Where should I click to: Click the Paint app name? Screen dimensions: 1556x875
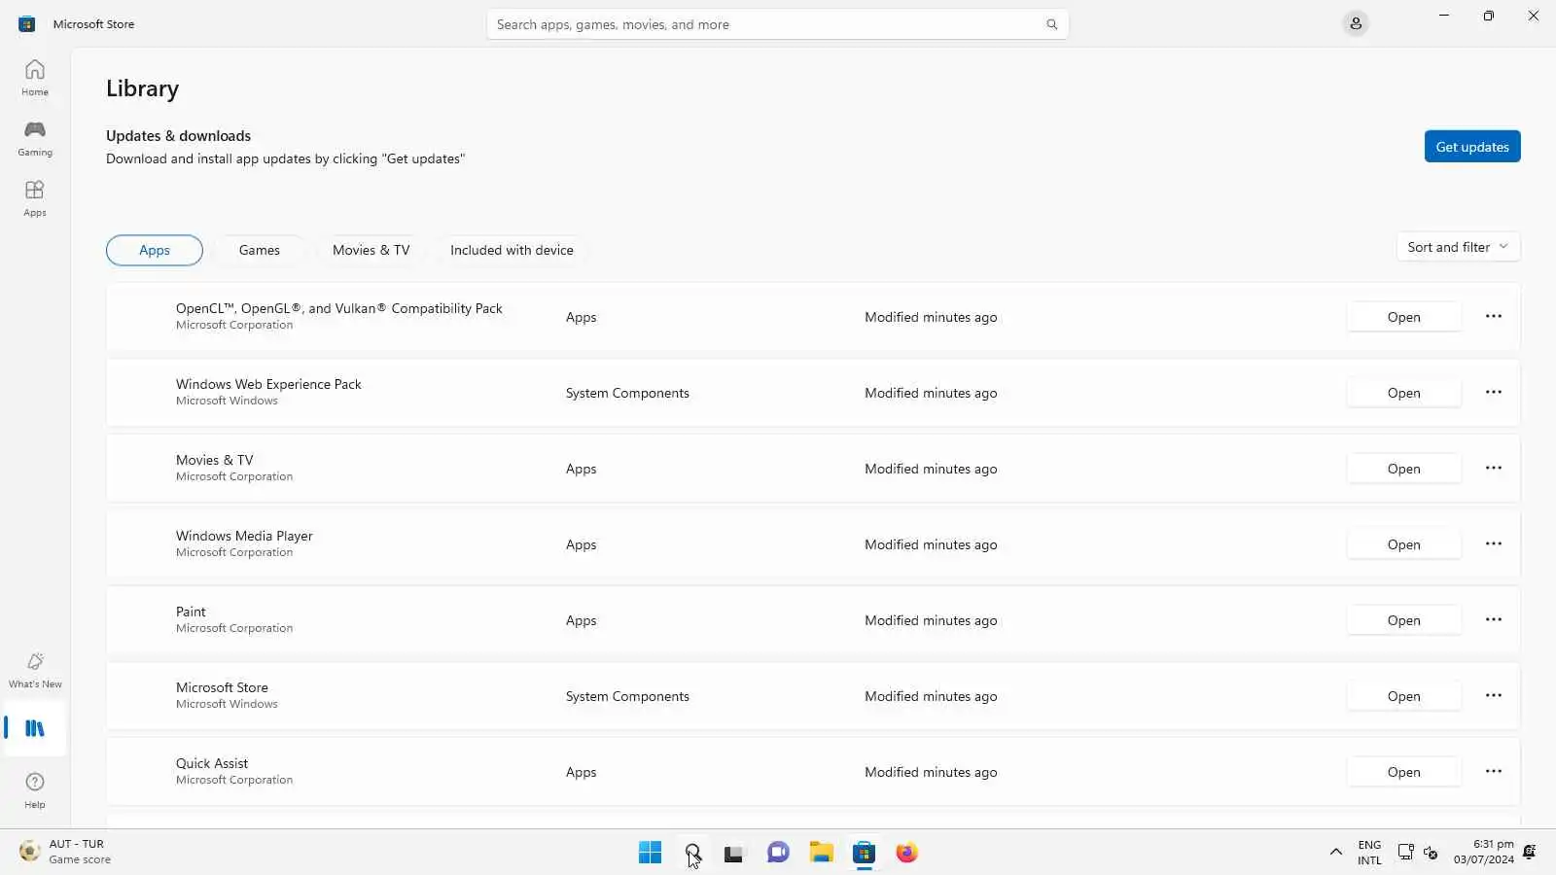(x=191, y=612)
